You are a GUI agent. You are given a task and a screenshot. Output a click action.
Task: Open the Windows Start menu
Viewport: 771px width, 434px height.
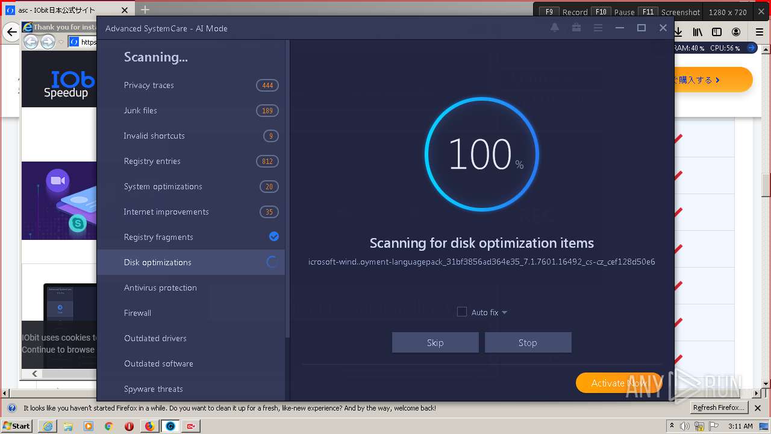[x=17, y=426]
